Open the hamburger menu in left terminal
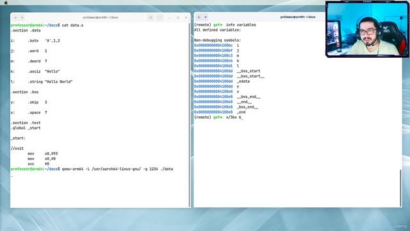This screenshot has height=231, width=410. point(160,17)
